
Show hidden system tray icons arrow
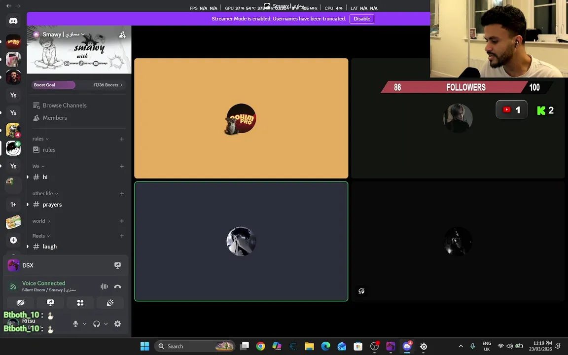click(461, 346)
